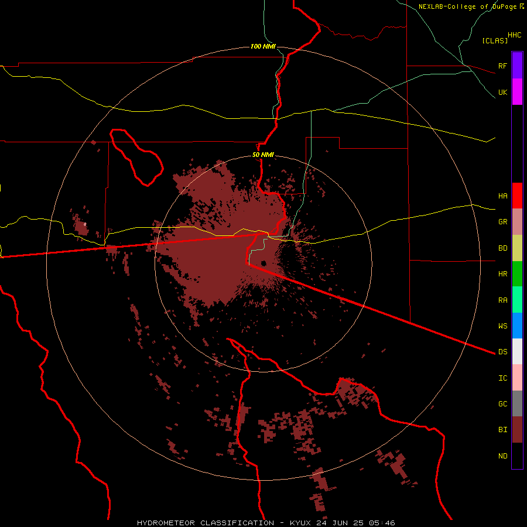The image size is (527, 527).
Task: Click the HR green legend swatch
Action: coord(517,274)
